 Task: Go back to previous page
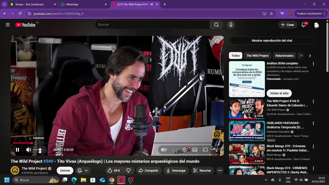(x=5, y=13)
